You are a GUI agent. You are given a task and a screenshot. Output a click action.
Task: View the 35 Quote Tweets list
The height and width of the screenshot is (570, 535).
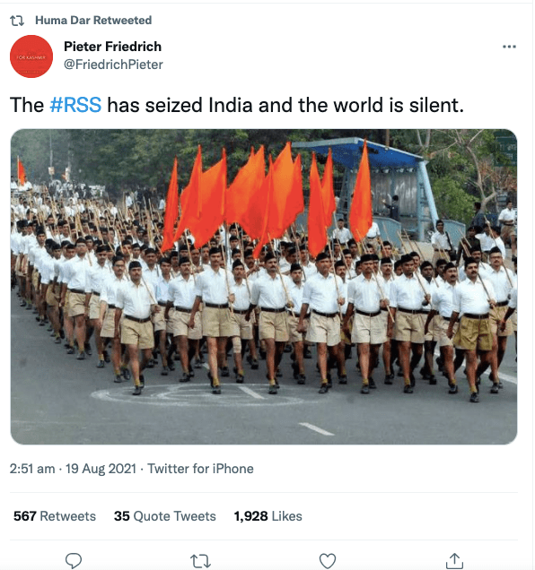(x=165, y=516)
